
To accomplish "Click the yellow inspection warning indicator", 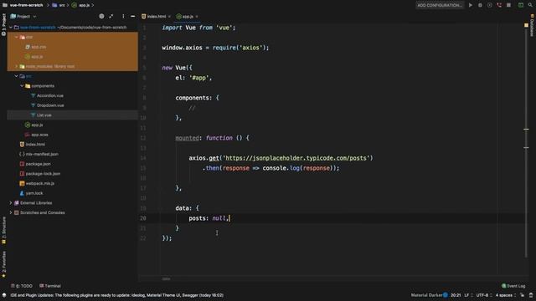I will point(526,25).
